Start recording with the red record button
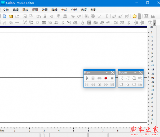 click(x=106, y=78)
